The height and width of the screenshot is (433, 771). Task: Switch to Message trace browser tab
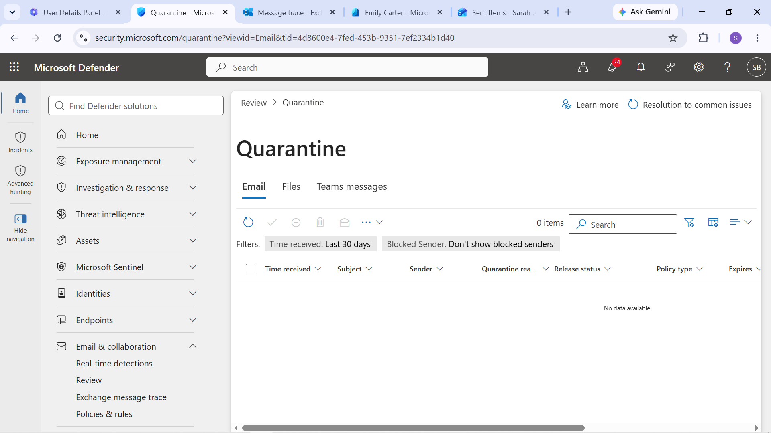coord(289,12)
